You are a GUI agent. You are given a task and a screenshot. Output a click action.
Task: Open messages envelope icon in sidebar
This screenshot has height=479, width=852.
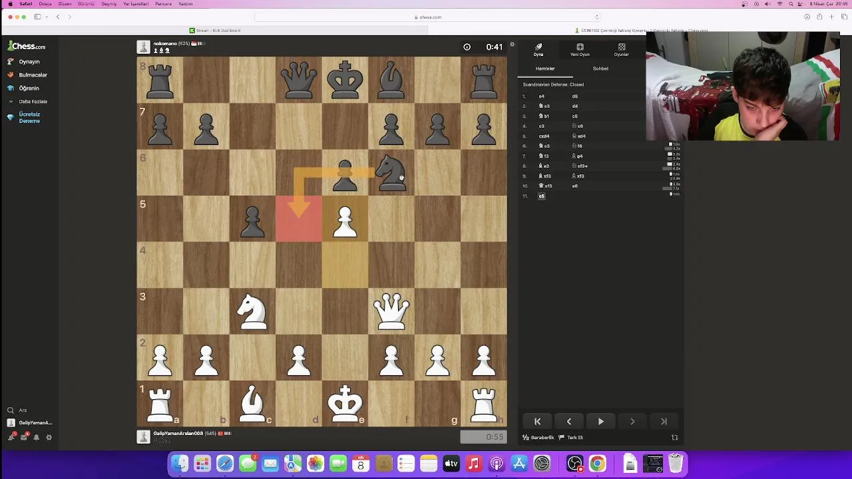(25, 437)
